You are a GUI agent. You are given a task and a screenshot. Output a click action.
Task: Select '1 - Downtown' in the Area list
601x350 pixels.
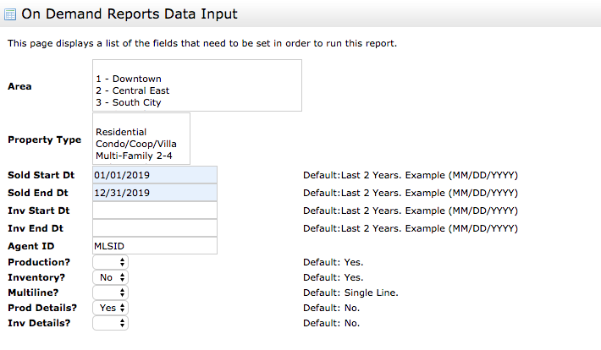[129, 79]
